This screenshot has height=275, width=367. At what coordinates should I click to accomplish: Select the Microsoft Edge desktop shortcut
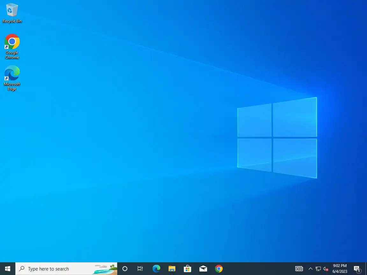click(12, 78)
